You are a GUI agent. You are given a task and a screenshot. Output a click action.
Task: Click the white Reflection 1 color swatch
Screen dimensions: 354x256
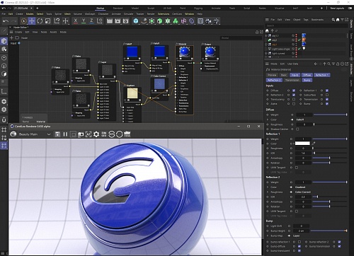pyautogui.click(x=302, y=144)
